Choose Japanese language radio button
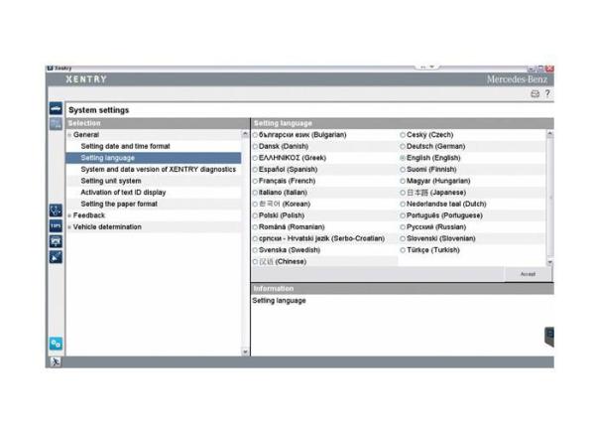Screen dimensions: 595x425 click(x=403, y=193)
